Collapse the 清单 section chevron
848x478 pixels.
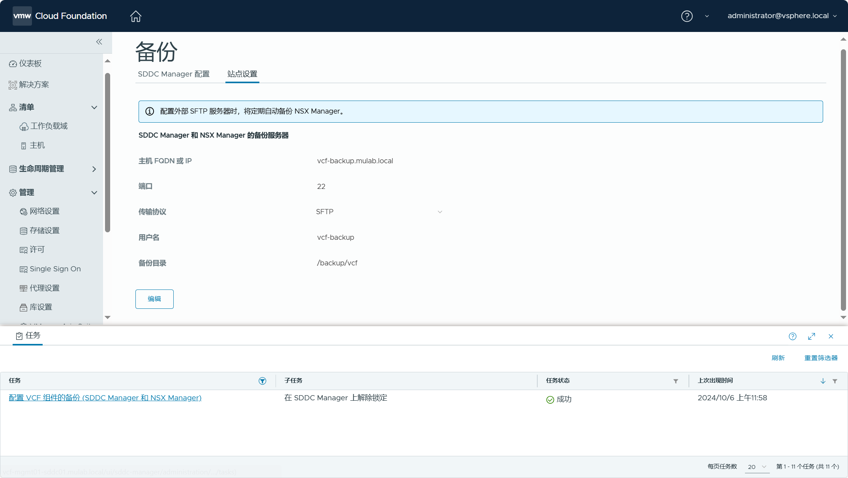point(94,107)
